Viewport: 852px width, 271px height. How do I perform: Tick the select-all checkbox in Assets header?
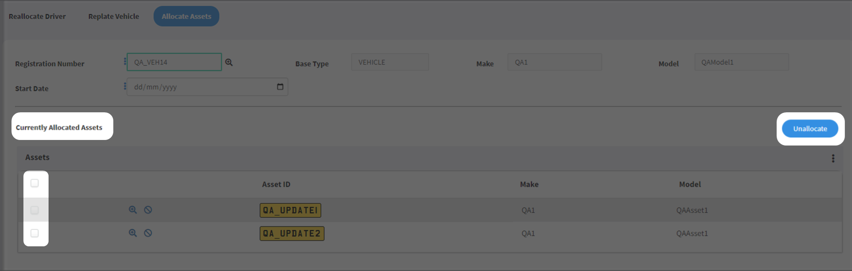[x=35, y=183]
